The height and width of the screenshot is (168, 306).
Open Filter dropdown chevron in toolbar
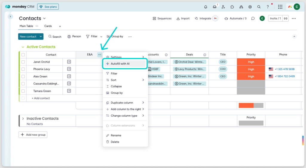101,36
